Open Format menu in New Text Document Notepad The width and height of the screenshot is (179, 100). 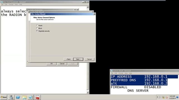click(x=11, y=4)
